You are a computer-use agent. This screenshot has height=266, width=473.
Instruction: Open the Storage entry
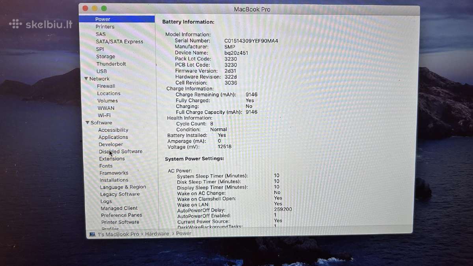pyautogui.click(x=106, y=56)
